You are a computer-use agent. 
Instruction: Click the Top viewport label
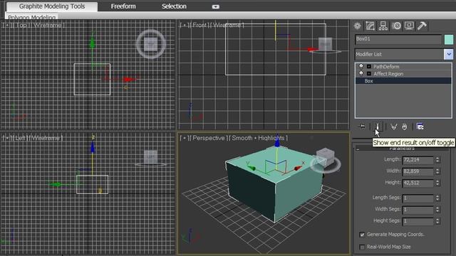(21, 26)
